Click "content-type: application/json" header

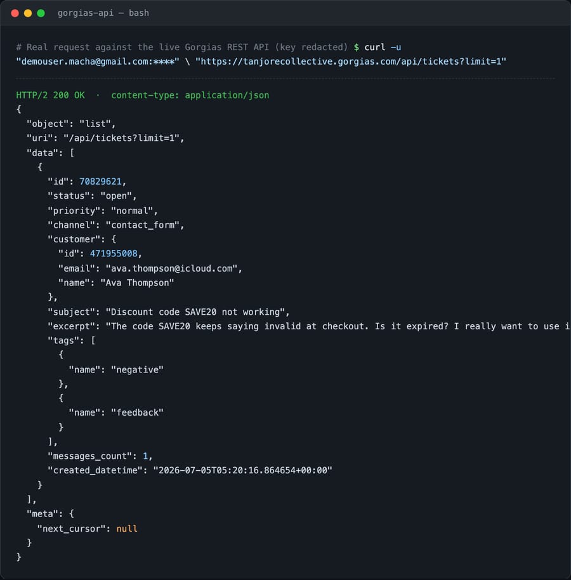[190, 95]
